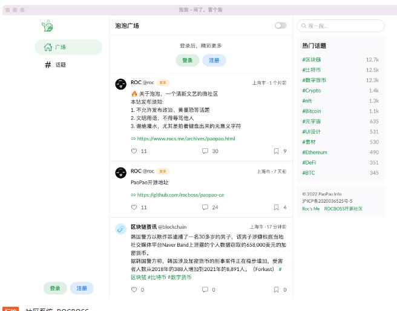Screen dimensions: 397x311
Task: Click the home icon beside 广场
Action: [x=48, y=47]
